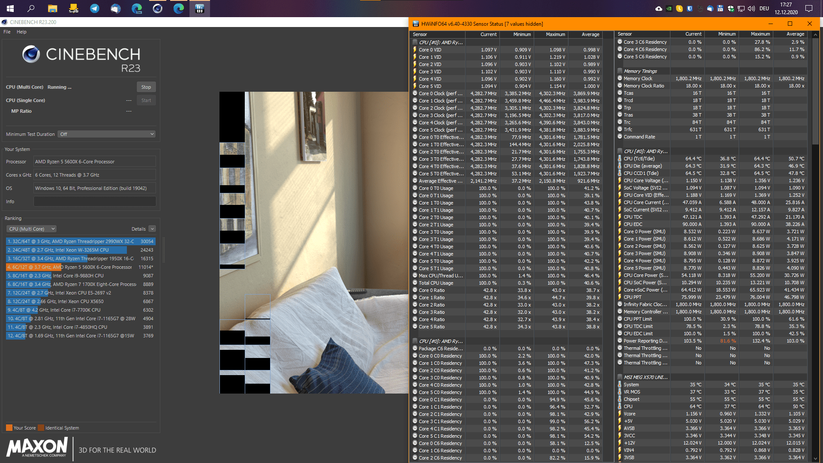This screenshot has width=823, height=463.
Task: Open stable Microsoft Edge from taskbar
Action: [178, 8]
